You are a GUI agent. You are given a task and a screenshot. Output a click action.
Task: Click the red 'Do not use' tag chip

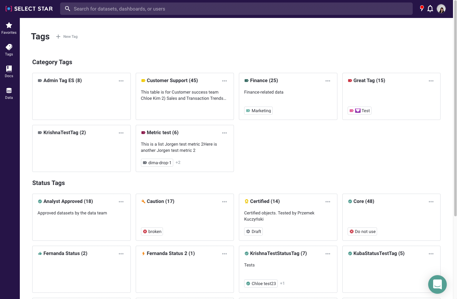pyautogui.click(x=362, y=231)
